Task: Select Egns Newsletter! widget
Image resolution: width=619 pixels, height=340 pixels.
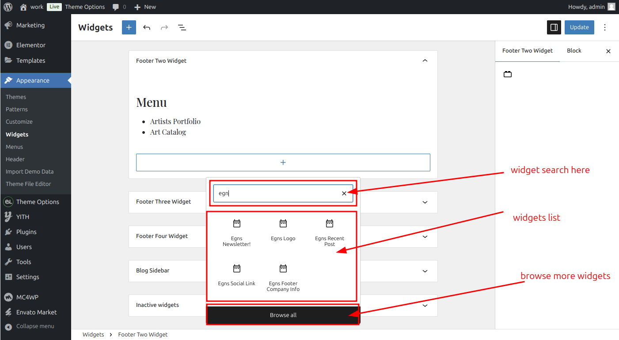Action: (x=237, y=233)
